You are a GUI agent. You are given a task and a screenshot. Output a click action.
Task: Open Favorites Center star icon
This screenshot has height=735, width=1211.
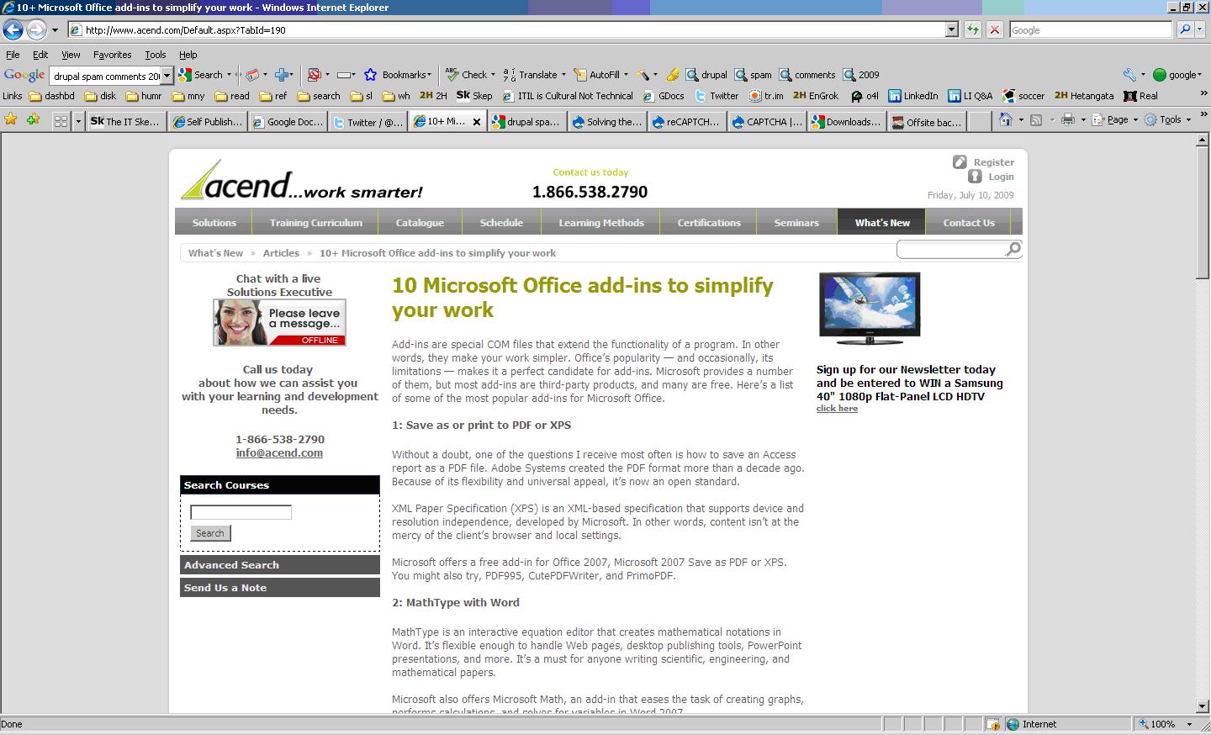tap(11, 120)
